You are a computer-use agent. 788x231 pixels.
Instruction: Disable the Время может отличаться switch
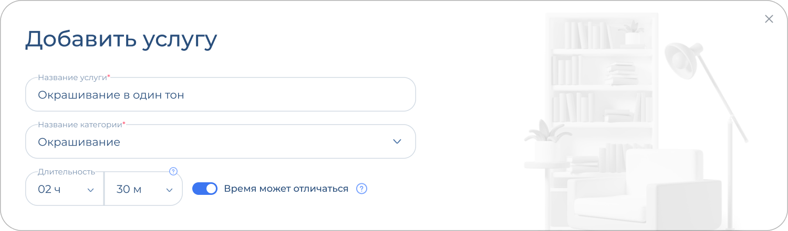point(205,189)
